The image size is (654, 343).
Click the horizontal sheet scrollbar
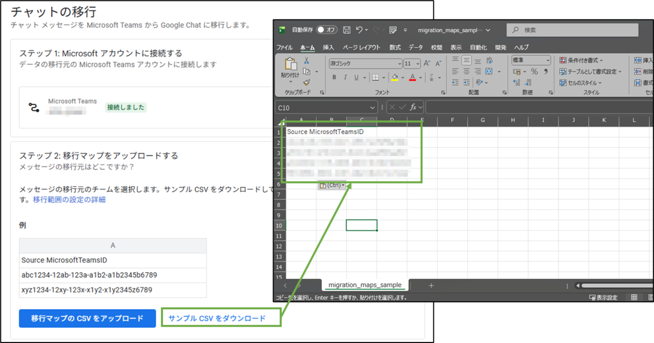click(616, 285)
